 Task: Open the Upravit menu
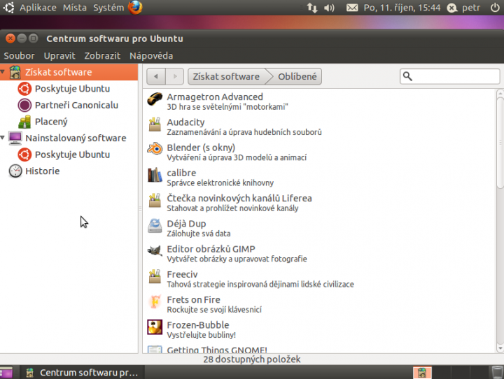(x=59, y=56)
